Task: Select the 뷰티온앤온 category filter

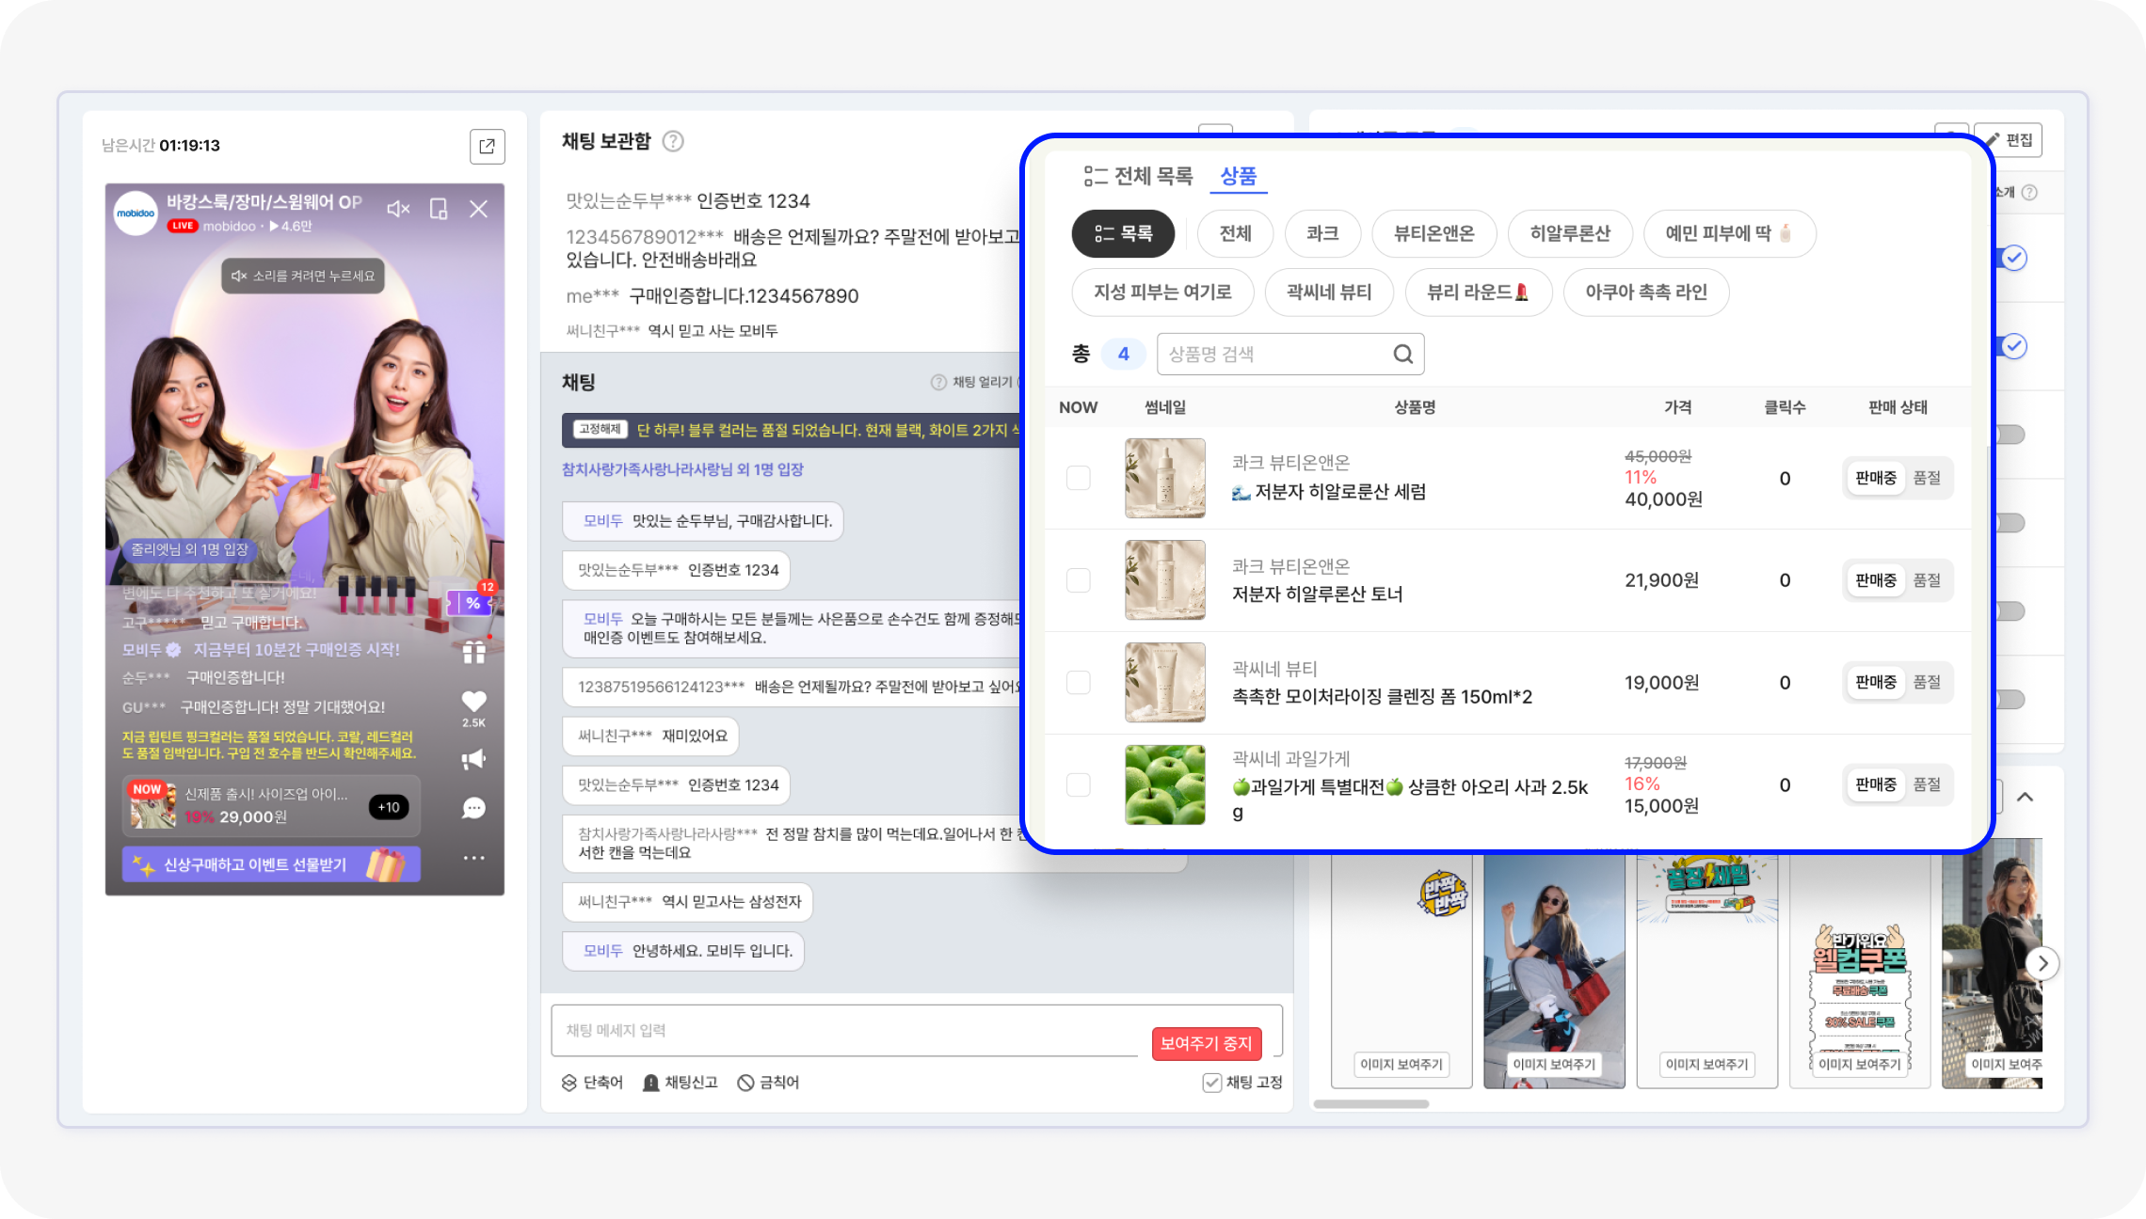Action: [1433, 233]
